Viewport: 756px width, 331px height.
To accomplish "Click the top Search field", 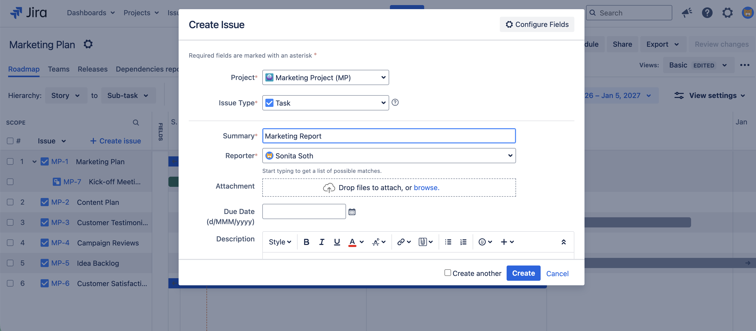I will [x=629, y=13].
